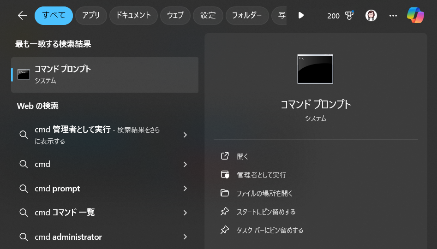Switch to the 設定 filter tab
The image size is (437, 249).
208,16
